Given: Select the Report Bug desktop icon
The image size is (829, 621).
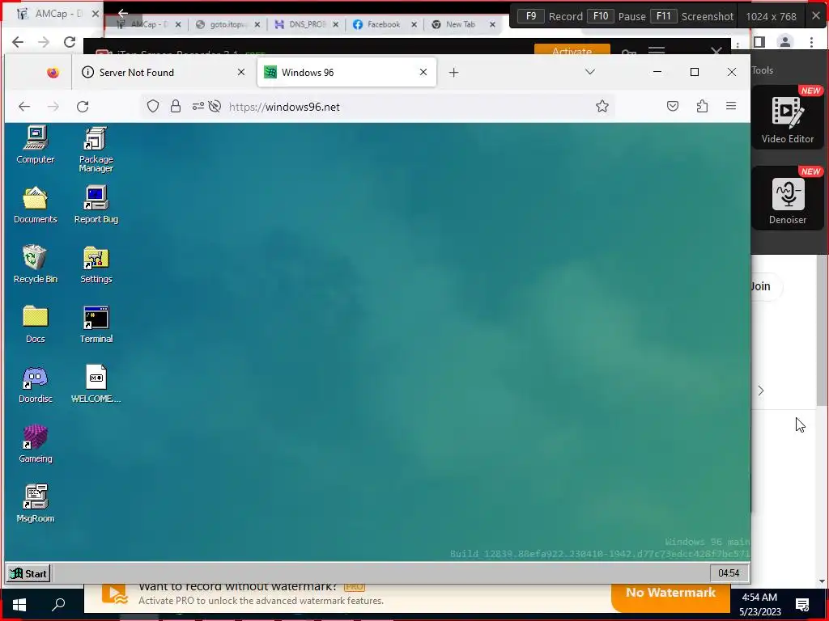Looking at the screenshot, I should click(96, 205).
